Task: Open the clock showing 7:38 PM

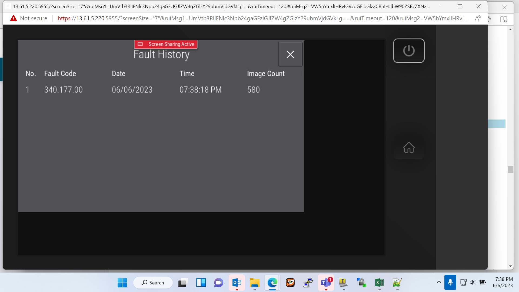Action: pos(503,283)
